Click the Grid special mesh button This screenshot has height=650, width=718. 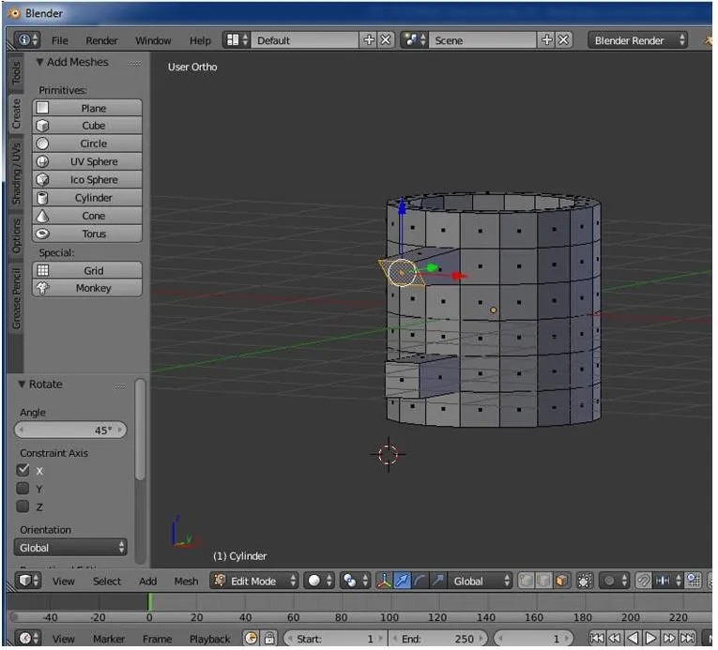coord(87,270)
